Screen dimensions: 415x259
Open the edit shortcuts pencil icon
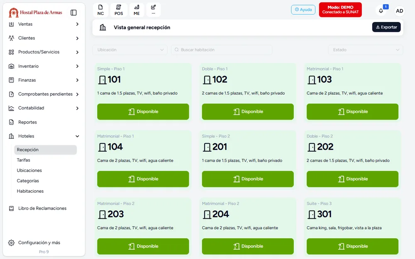click(x=154, y=10)
